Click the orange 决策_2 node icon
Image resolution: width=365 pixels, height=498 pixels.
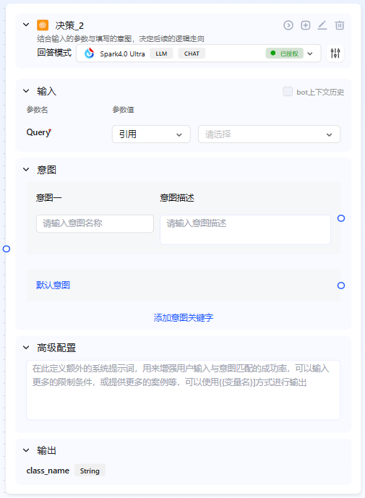click(43, 25)
